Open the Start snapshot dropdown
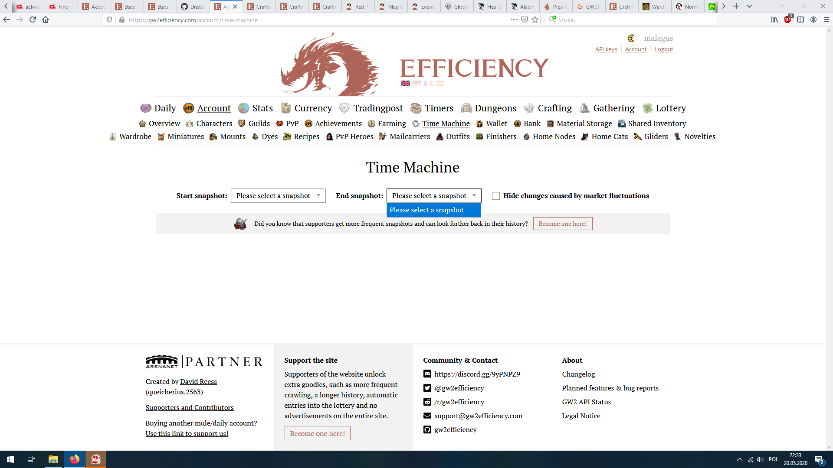Viewport: 833px width, 468px height. tap(278, 195)
